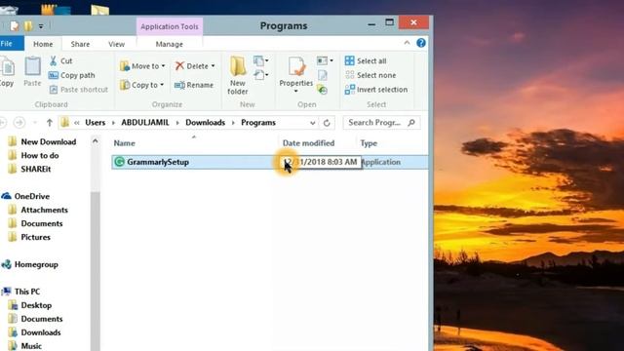
Task: Sort by the Name column header
Action: pyautogui.click(x=125, y=143)
